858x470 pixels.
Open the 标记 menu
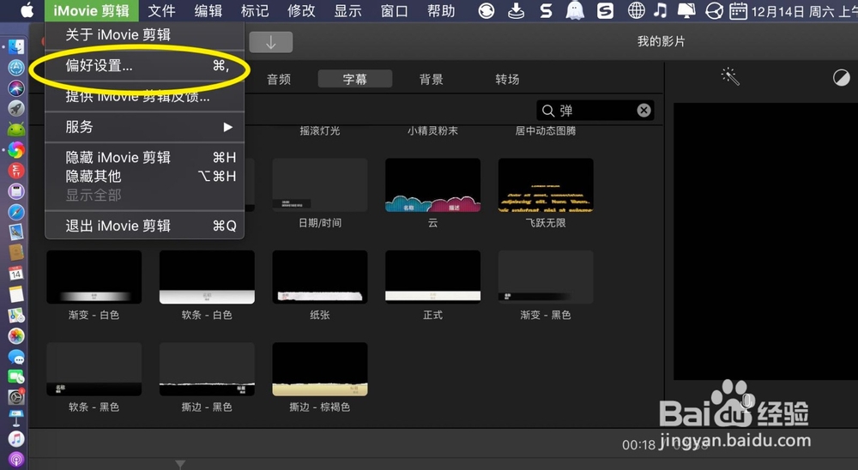255,10
